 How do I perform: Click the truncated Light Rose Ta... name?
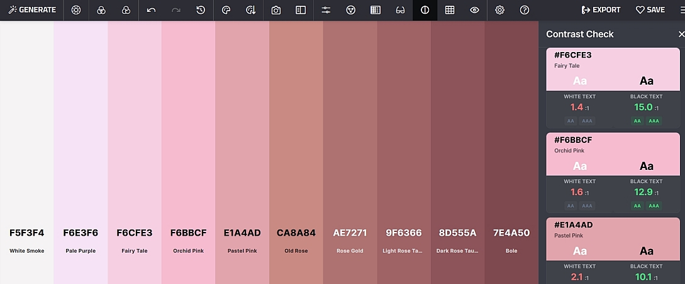pos(404,251)
